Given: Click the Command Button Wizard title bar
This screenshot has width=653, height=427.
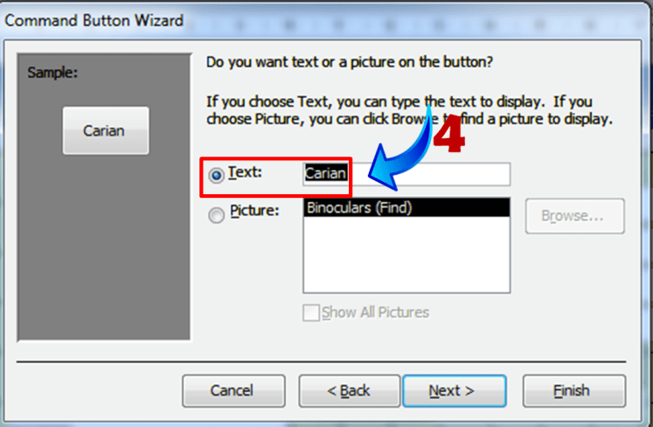Looking at the screenshot, I should (325, 20).
